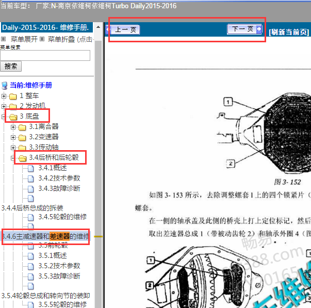Click the 3.2变速器 folder icon
Screen dimensions: 311x308
[x=22, y=138]
